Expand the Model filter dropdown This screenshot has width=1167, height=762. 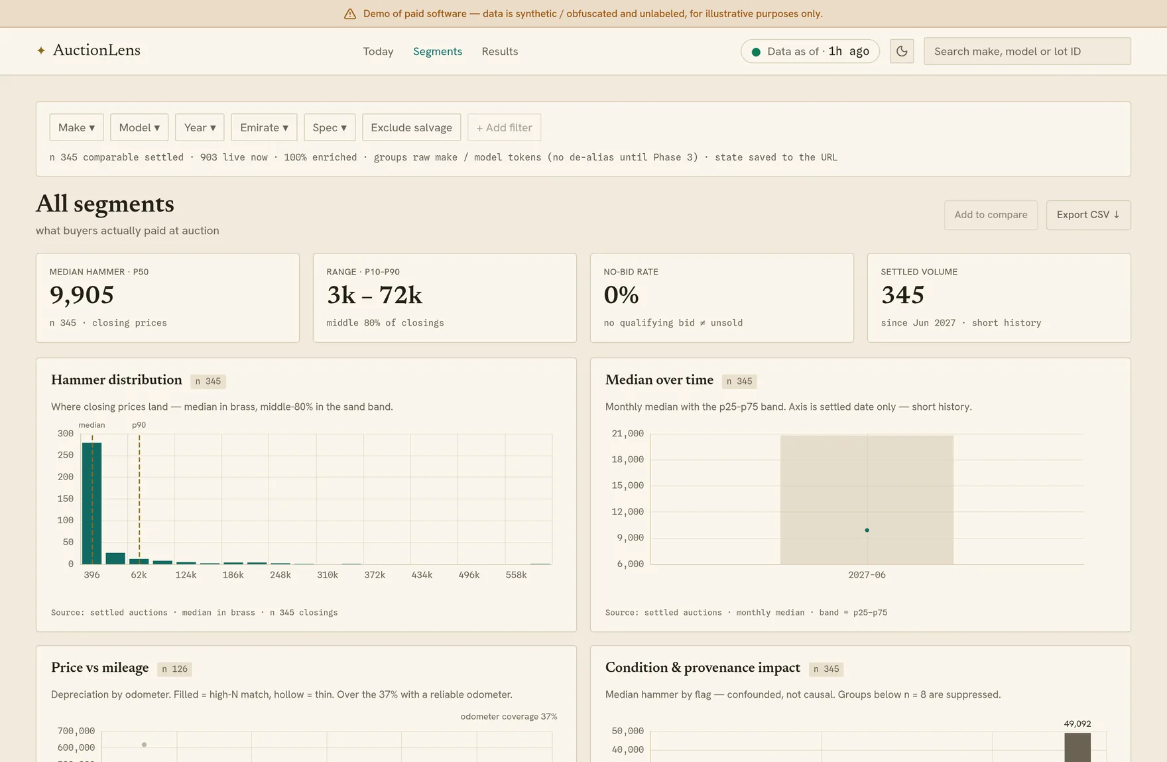pyautogui.click(x=139, y=127)
